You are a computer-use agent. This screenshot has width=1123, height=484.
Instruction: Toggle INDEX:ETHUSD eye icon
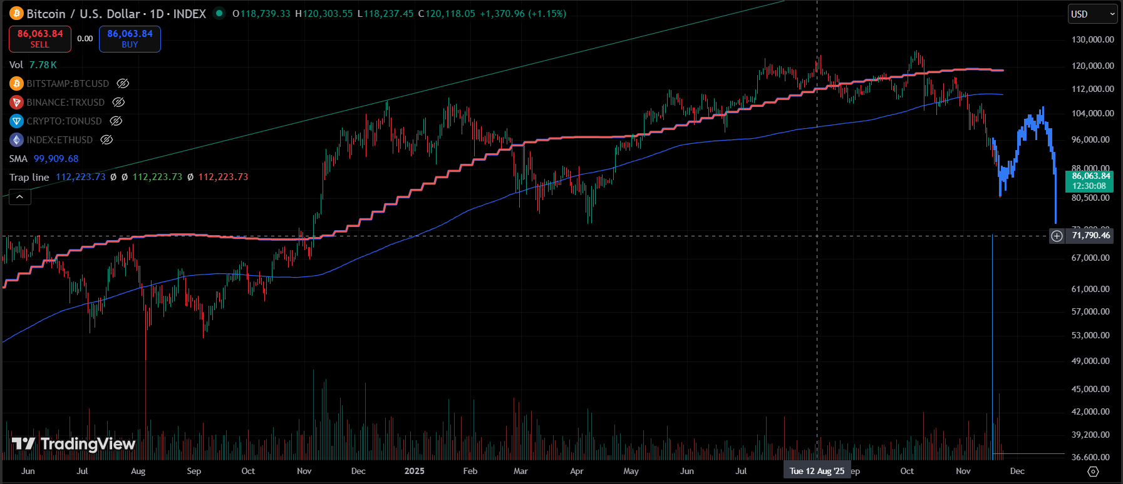click(x=107, y=139)
